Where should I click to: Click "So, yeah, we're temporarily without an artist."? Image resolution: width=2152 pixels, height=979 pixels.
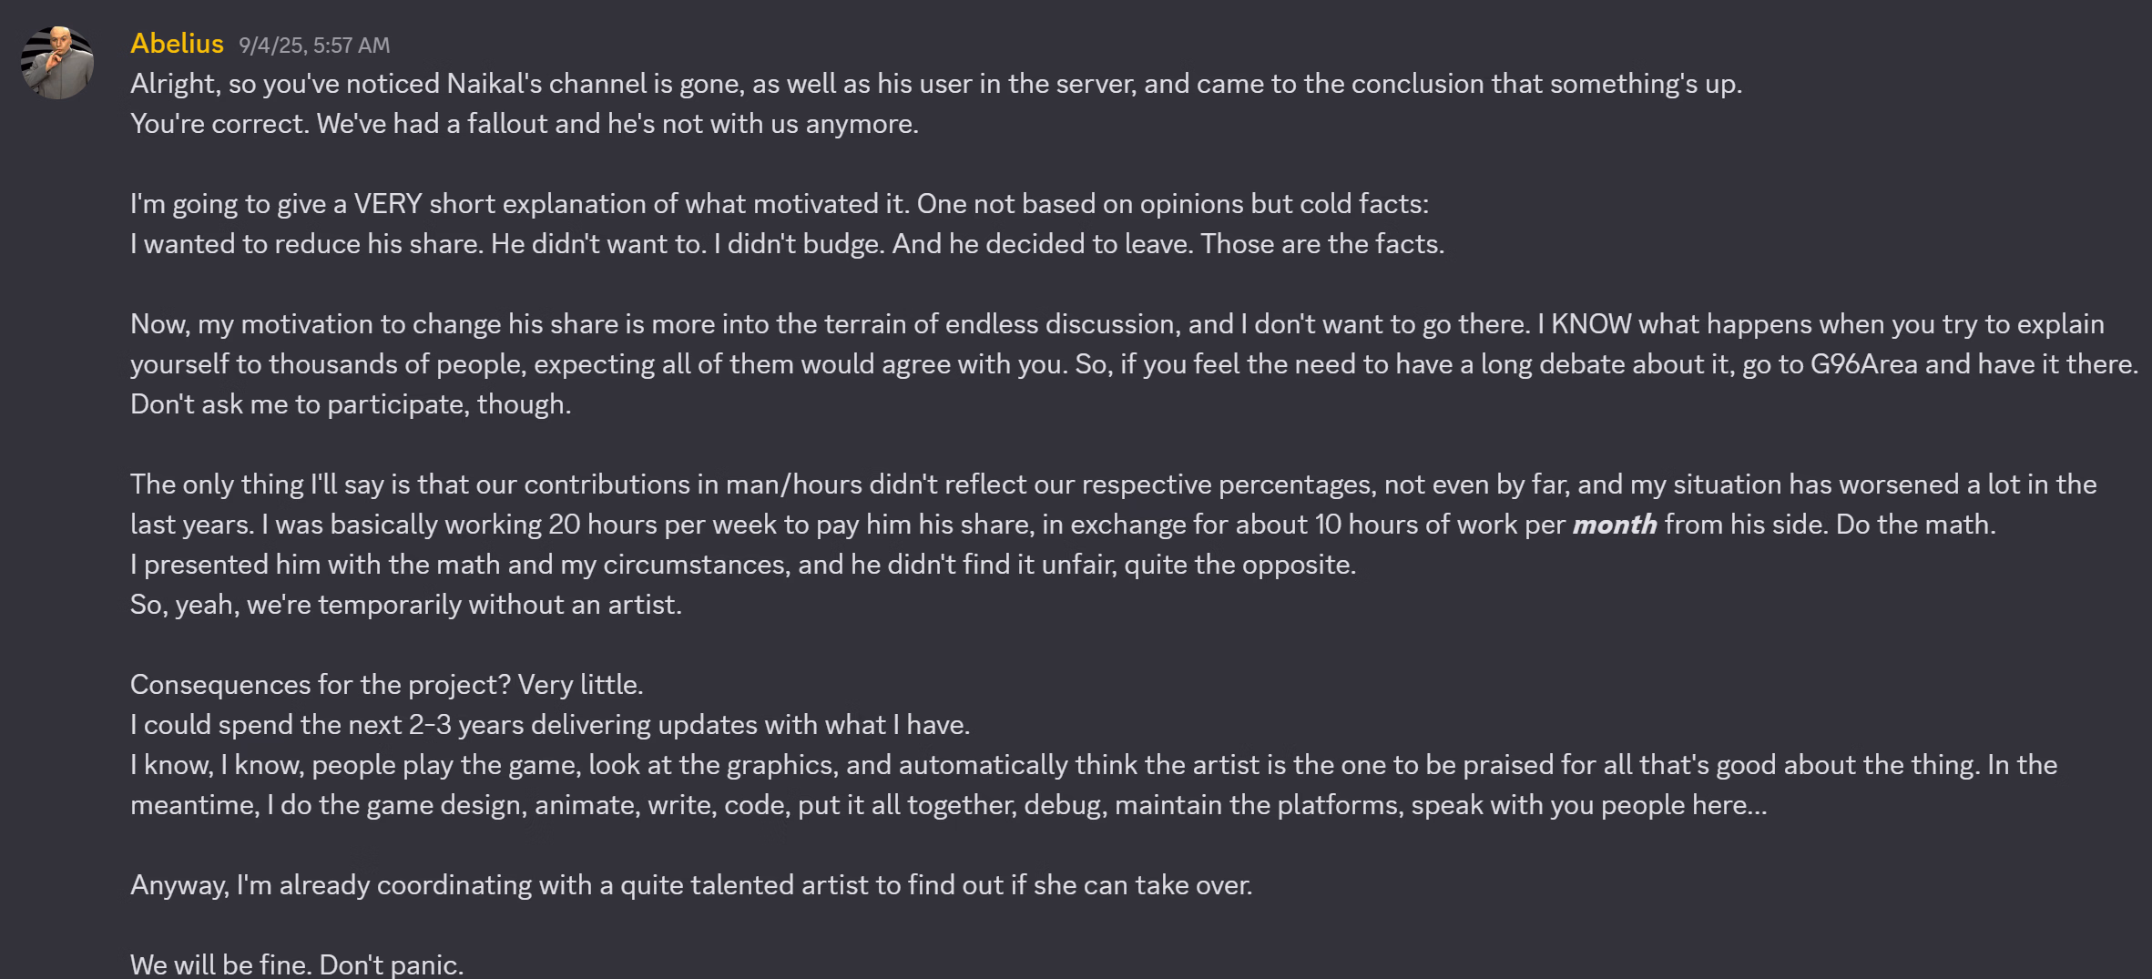(x=406, y=605)
